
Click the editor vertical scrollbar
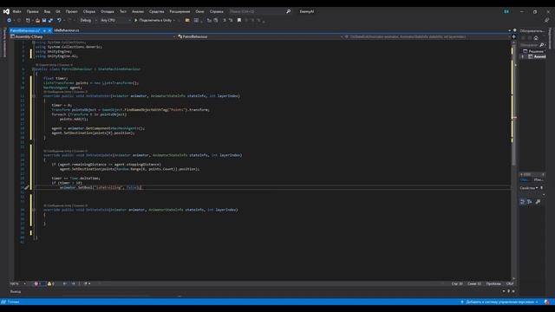point(514,159)
